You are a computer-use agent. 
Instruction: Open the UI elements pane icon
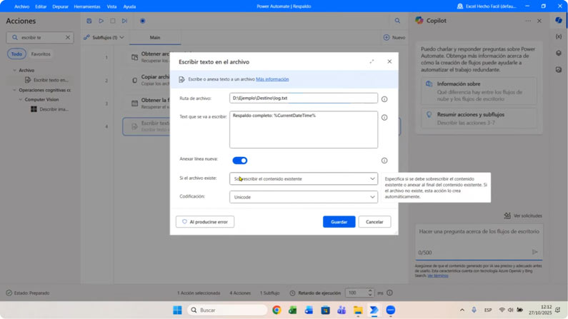click(559, 53)
